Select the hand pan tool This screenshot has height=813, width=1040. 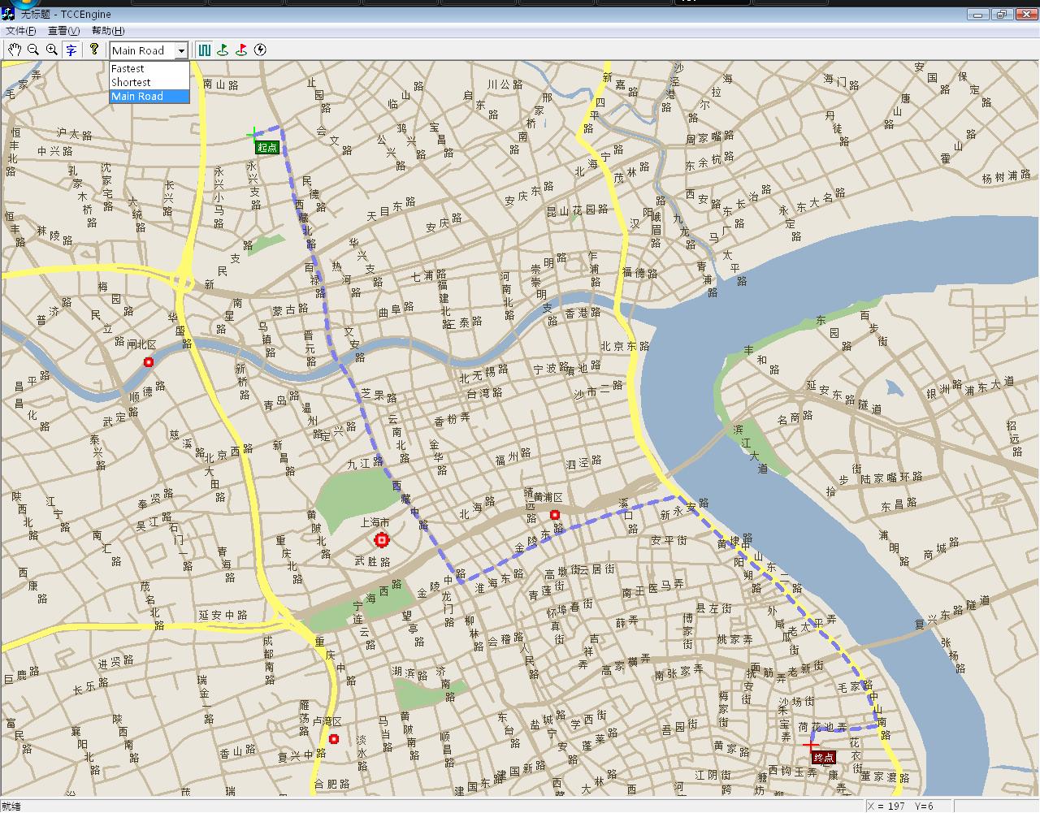[x=14, y=50]
